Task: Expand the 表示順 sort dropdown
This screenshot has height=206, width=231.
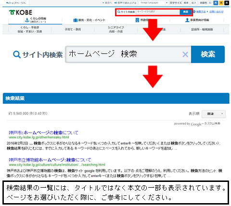Action: point(214,114)
